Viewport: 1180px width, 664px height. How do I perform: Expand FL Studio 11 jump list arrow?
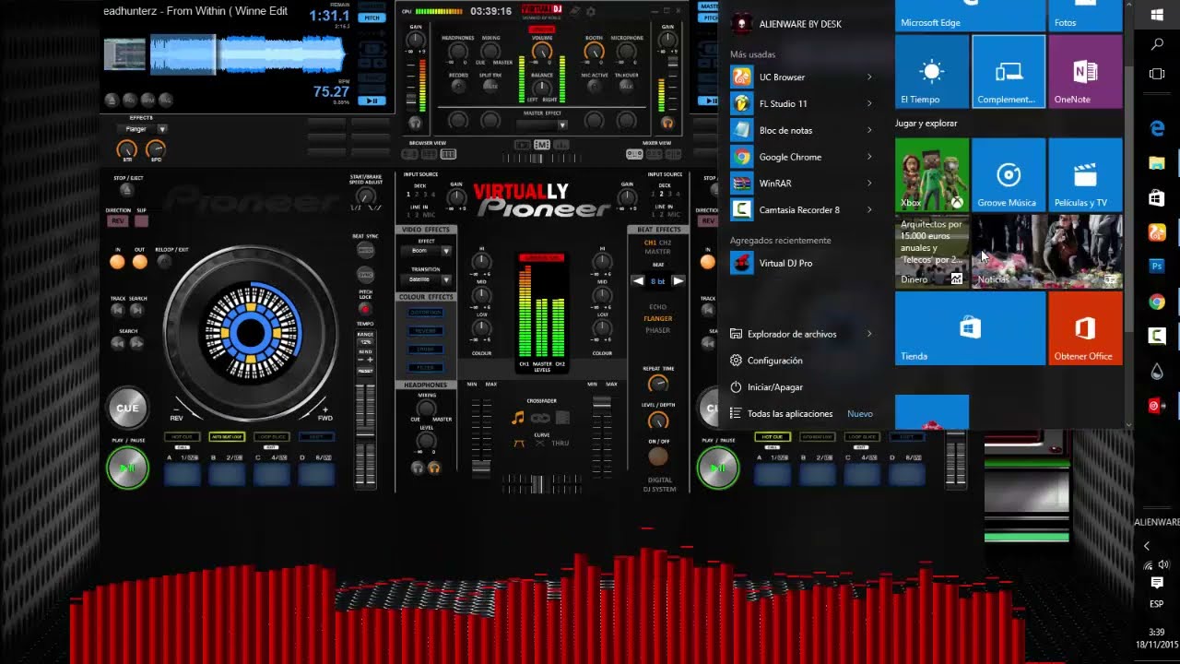869,103
